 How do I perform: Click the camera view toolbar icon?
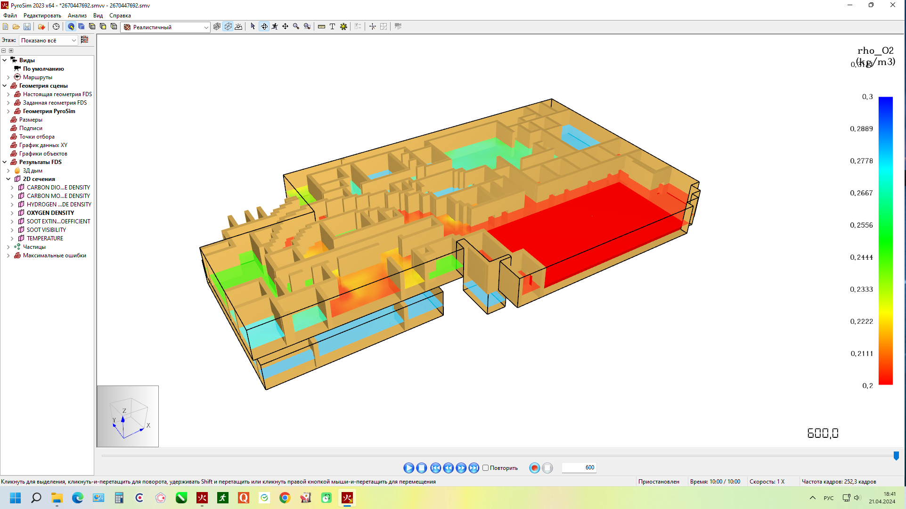pyautogui.click(x=398, y=27)
